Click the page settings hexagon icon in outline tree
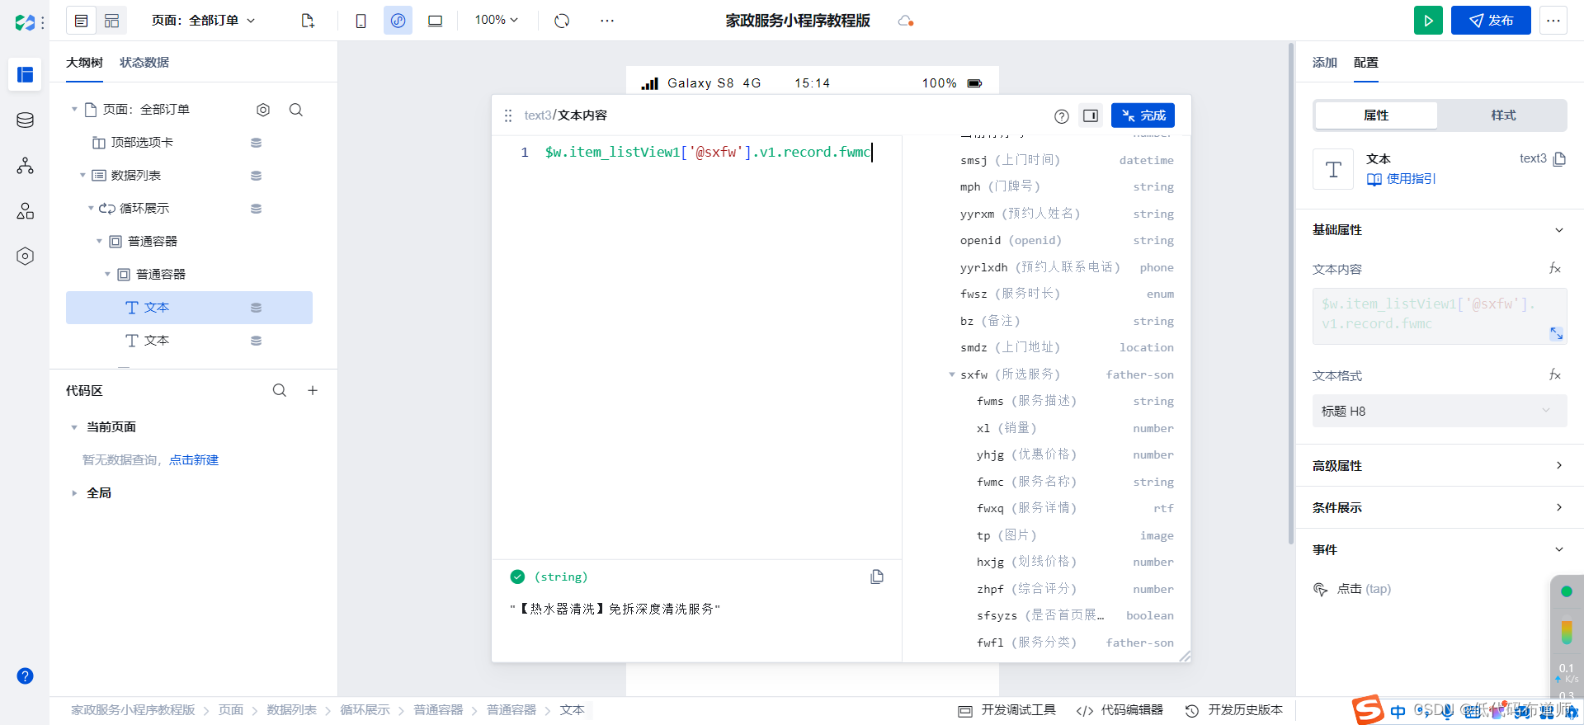 (x=263, y=110)
